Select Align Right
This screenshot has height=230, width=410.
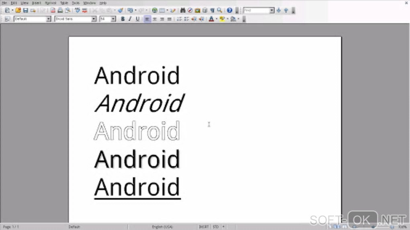(x=162, y=19)
